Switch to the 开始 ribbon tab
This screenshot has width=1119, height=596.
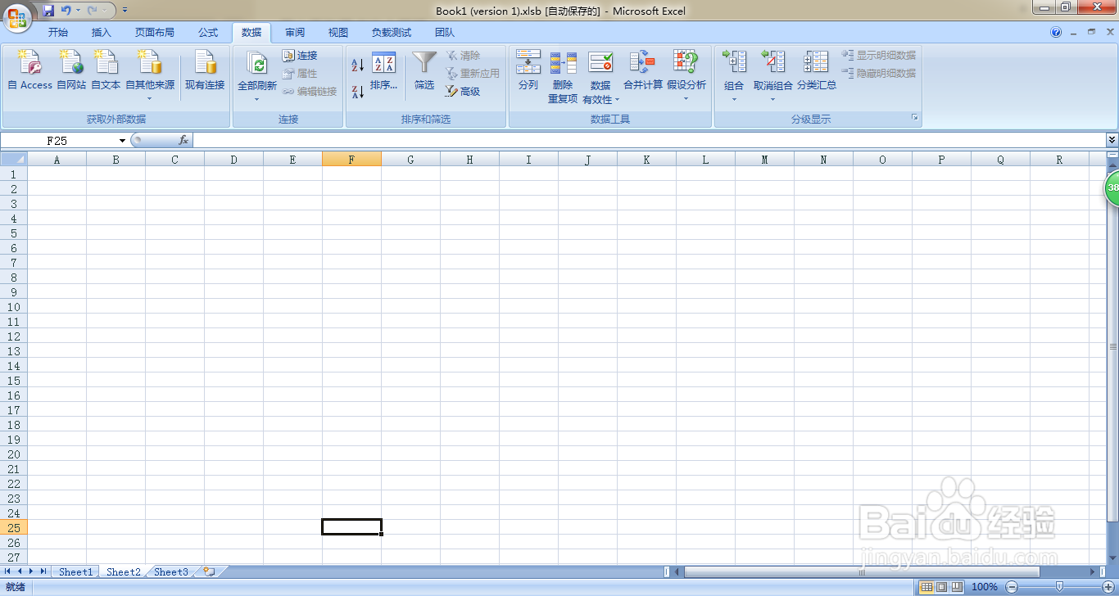(x=57, y=33)
